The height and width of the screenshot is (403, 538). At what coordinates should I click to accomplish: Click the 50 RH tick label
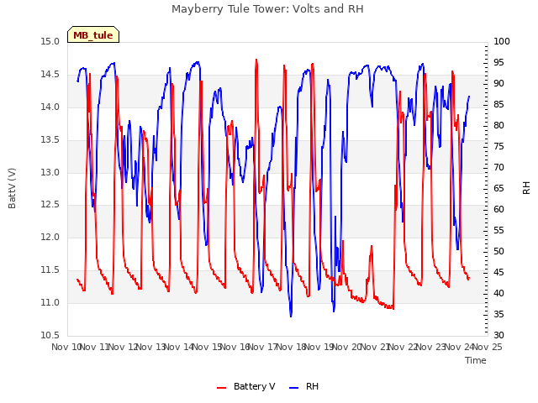pyautogui.click(x=498, y=252)
